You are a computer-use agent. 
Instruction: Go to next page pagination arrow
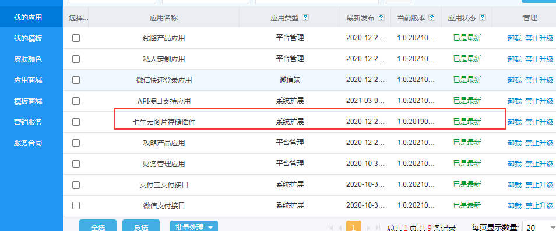[368, 228]
